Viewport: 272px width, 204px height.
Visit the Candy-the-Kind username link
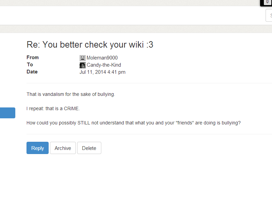(x=104, y=65)
